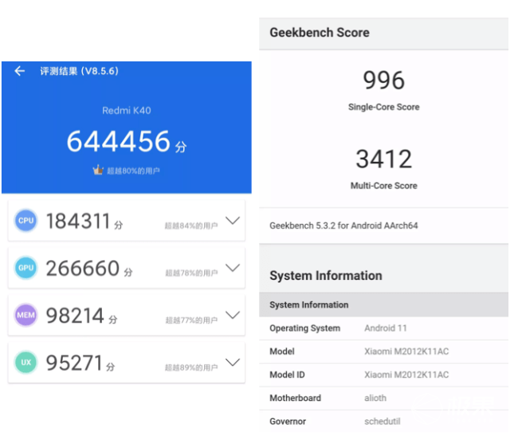Click the Governor row label
The height and width of the screenshot is (441, 510).
288,422
